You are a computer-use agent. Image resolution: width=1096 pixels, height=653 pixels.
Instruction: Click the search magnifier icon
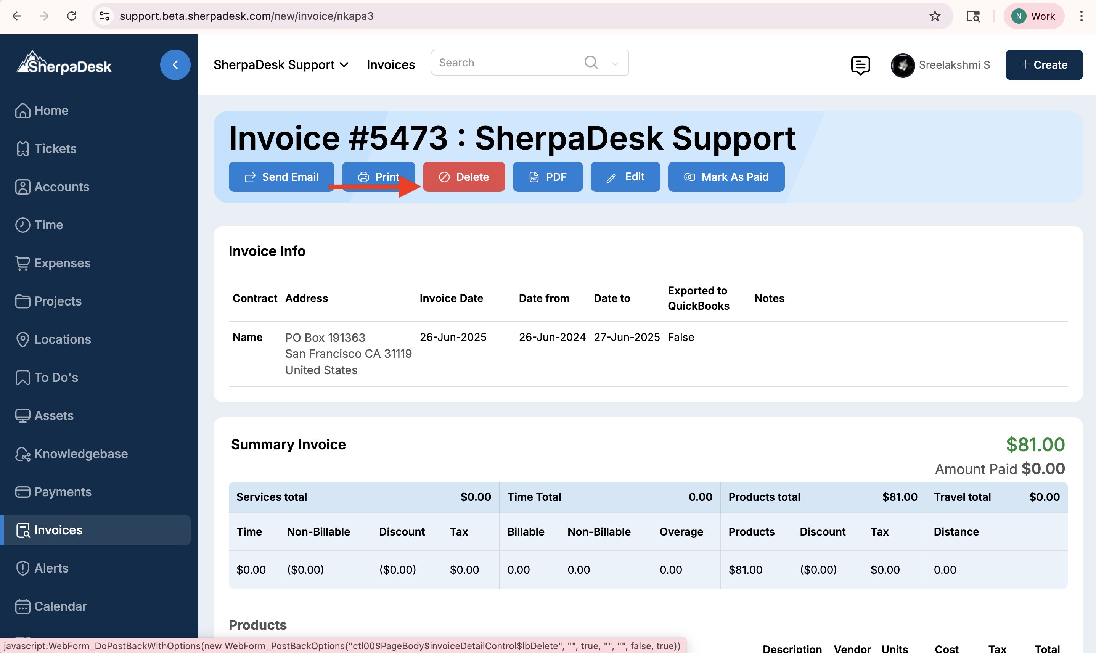pos(591,63)
